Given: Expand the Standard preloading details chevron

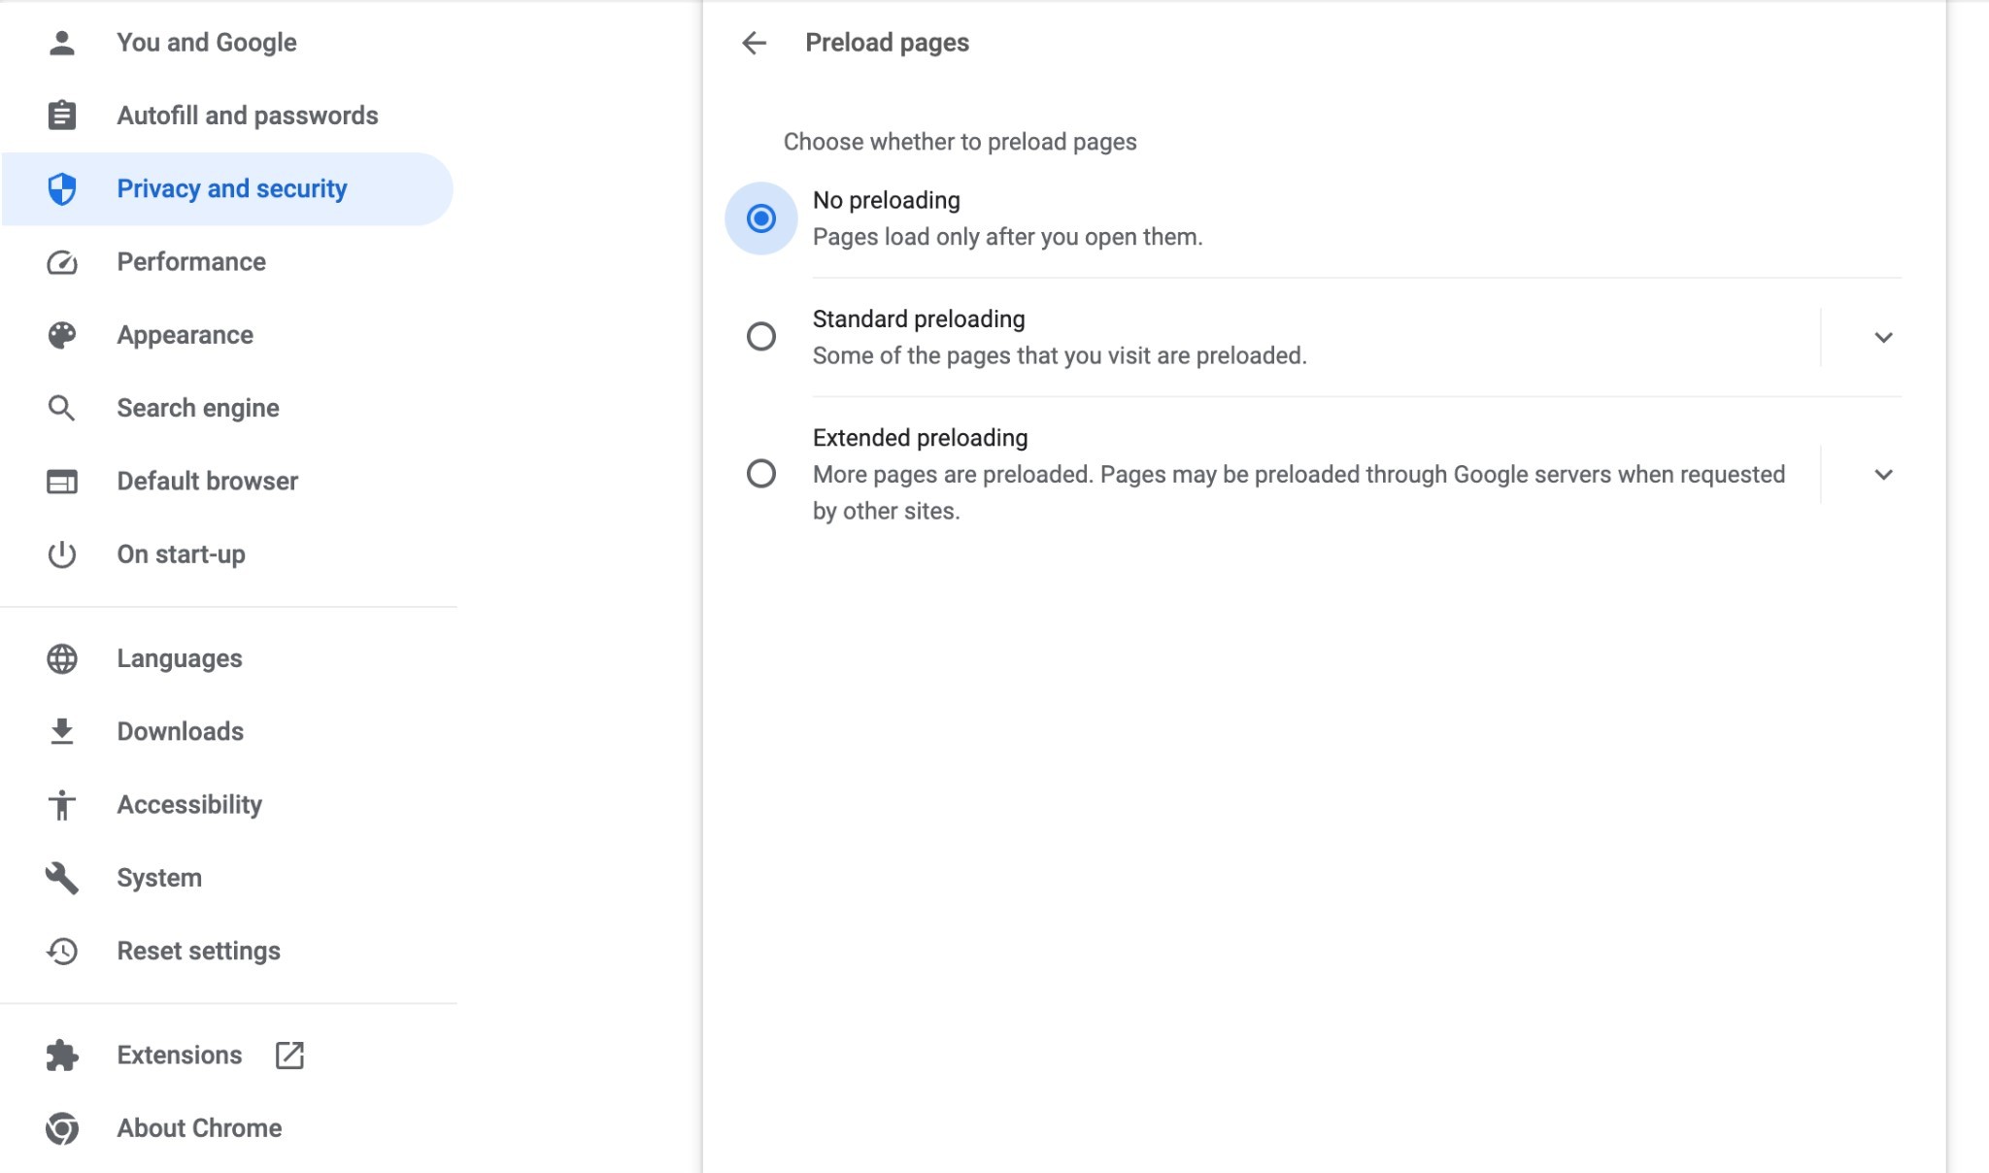Looking at the screenshot, I should click(x=1883, y=338).
